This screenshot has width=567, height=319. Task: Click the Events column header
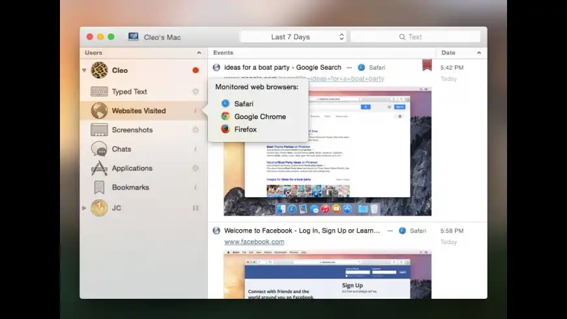322,53
